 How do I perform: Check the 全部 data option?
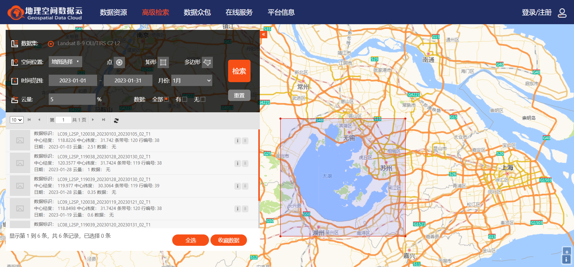(x=167, y=99)
